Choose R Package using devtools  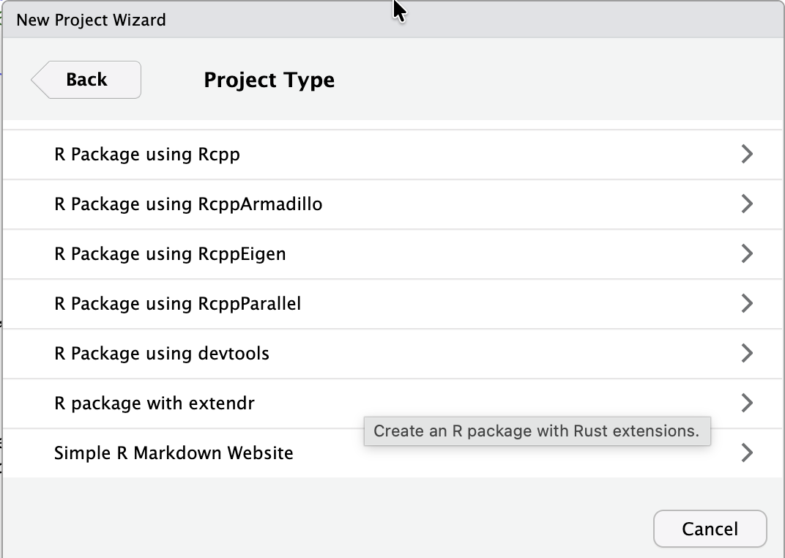tap(162, 353)
